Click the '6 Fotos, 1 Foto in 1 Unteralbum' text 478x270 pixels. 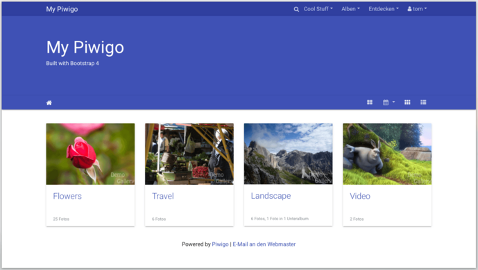[x=280, y=219]
